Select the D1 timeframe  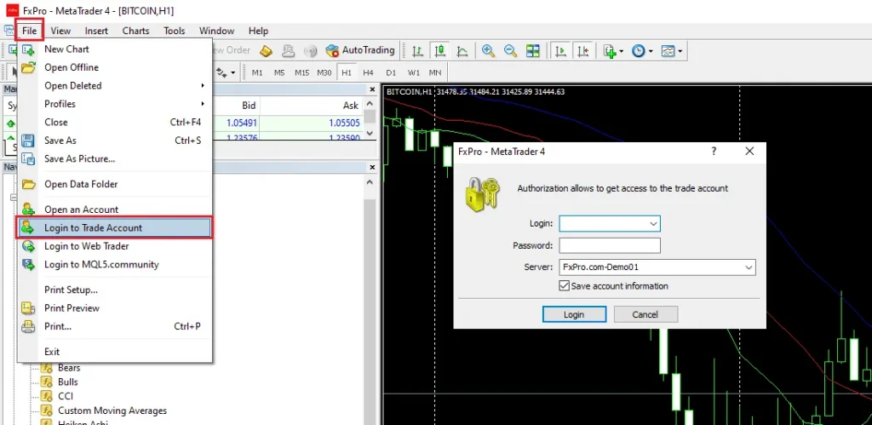[391, 73]
